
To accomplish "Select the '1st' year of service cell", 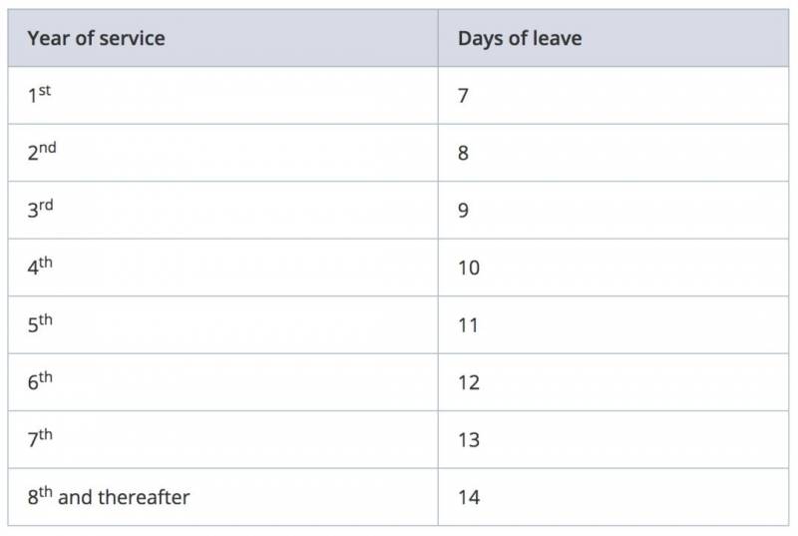I will (x=39, y=96).
